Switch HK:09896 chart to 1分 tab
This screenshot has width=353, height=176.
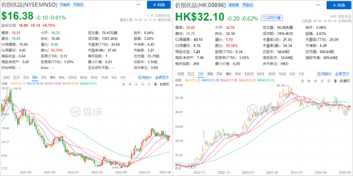301,74
